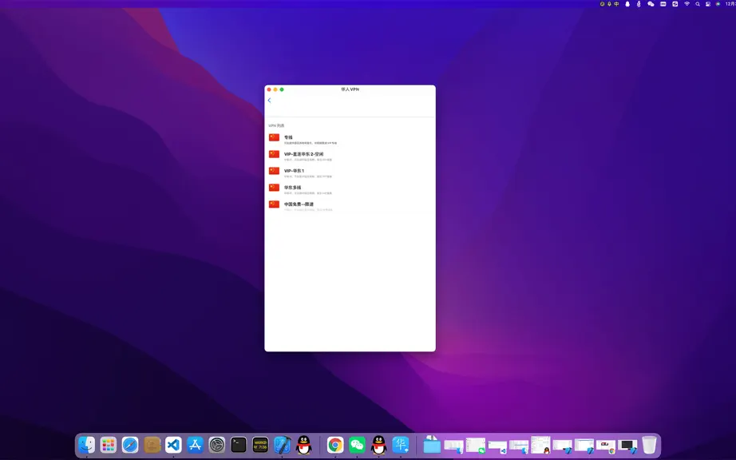Click the China flag beside 专线
The image size is (736, 460).
click(274, 137)
